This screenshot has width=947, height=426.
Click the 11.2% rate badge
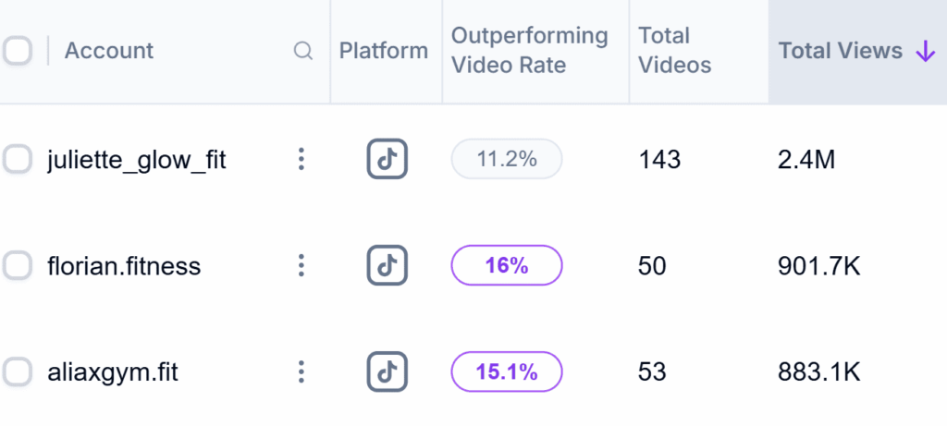tap(506, 159)
